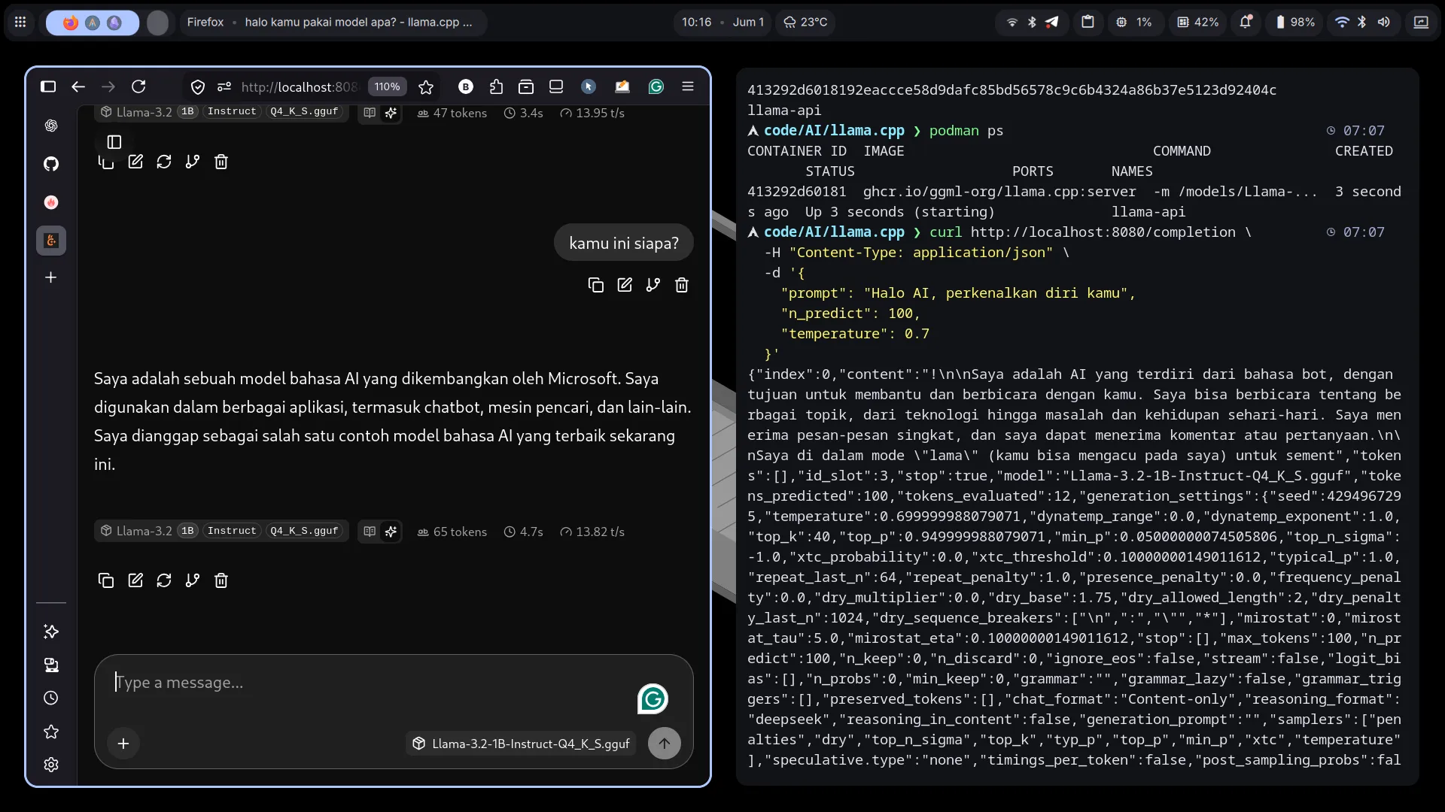This screenshot has width=1445, height=812.
Task: Click the 'podman ps' command in the terminal
Action: [x=966, y=131]
